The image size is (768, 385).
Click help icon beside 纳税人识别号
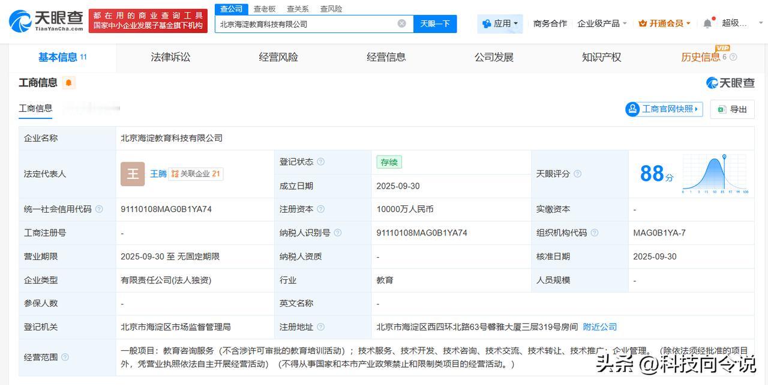point(337,232)
